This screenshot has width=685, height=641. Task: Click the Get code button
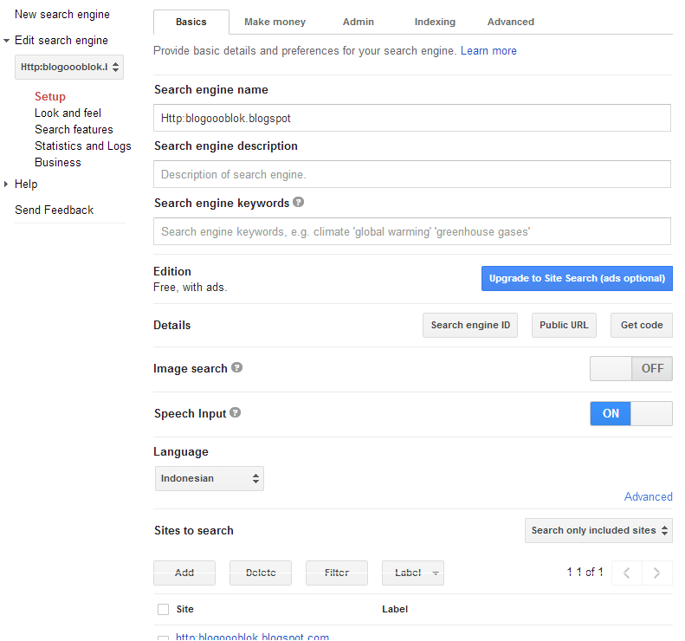pyautogui.click(x=642, y=325)
